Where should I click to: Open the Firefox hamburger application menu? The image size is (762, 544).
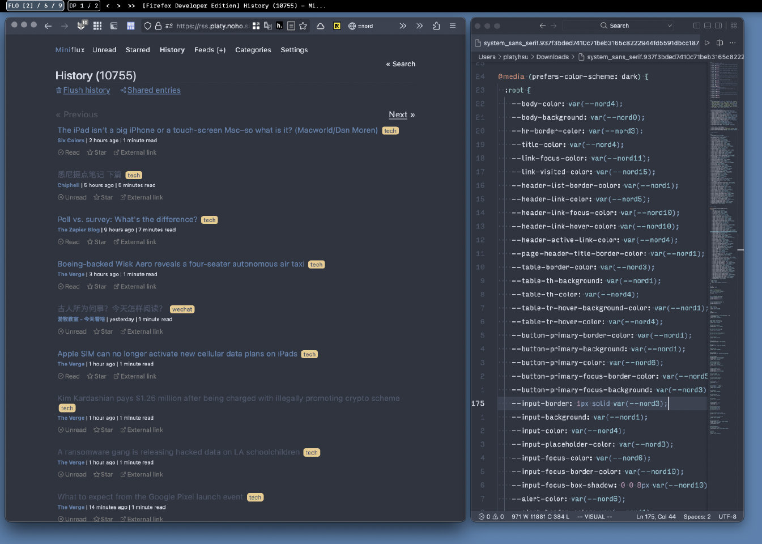click(453, 26)
